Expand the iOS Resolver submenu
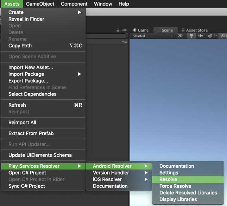 click(x=119, y=179)
